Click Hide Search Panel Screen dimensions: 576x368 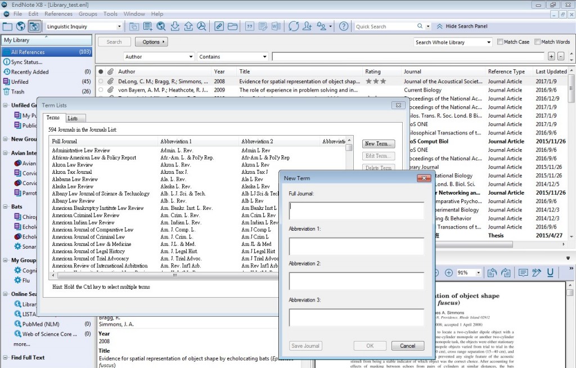tap(462, 26)
